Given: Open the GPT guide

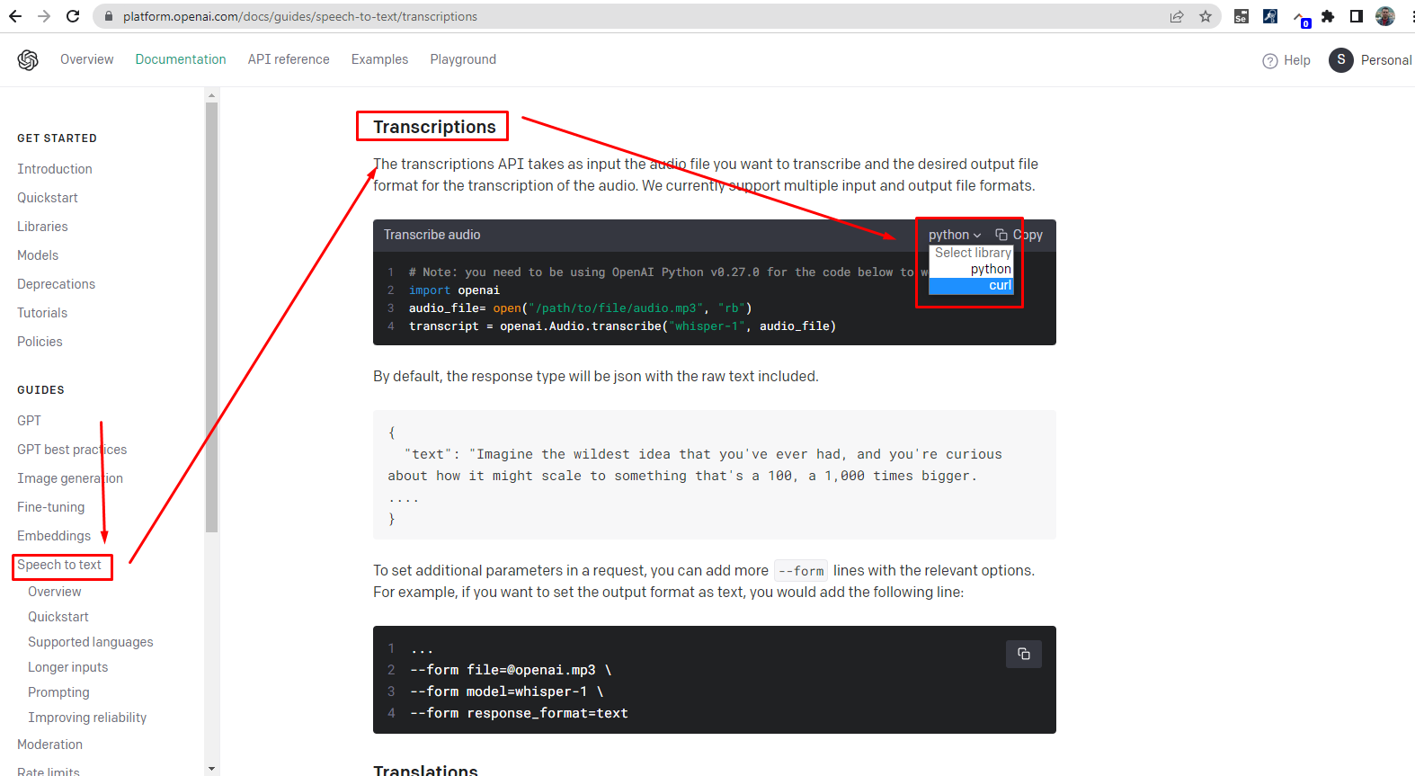Looking at the screenshot, I should click(x=29, y=421).
